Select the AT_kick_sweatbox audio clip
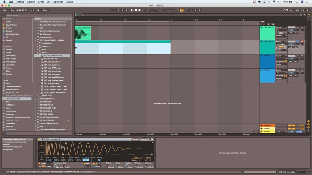This screenshot has height=175, width=312. coord(83,33)
